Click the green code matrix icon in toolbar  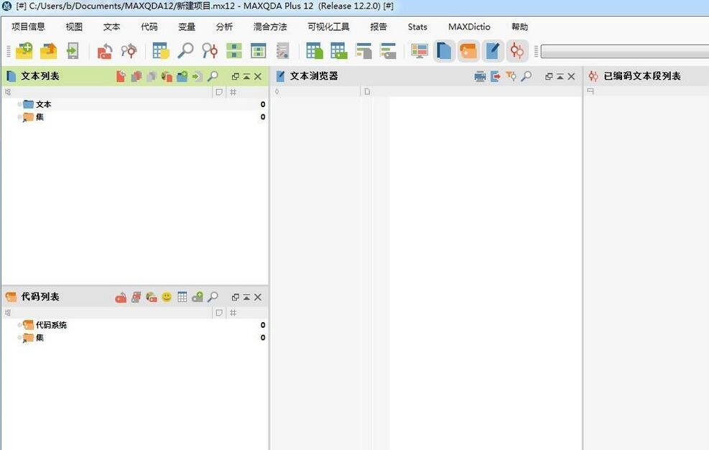(x=233, y=51)
